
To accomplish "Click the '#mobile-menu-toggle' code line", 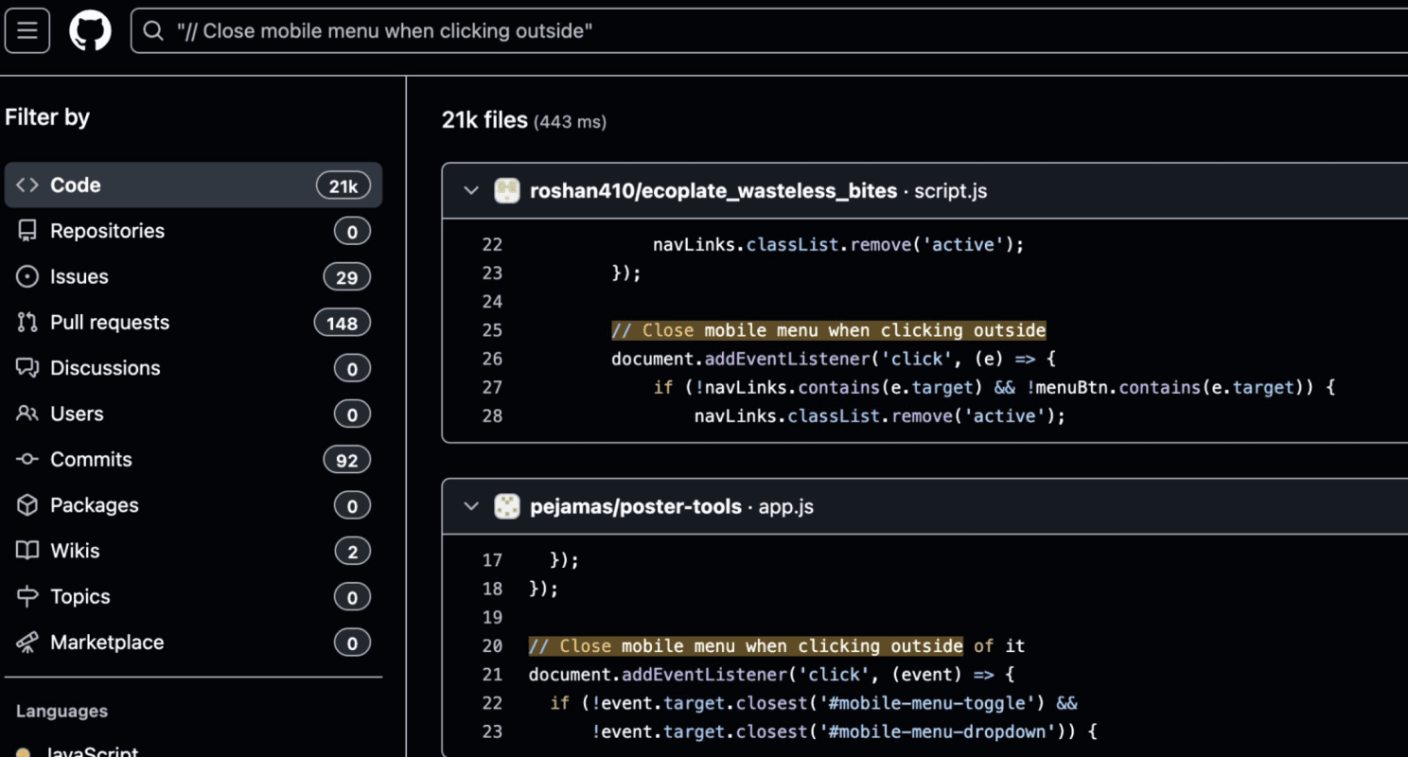I will point(814,703).
